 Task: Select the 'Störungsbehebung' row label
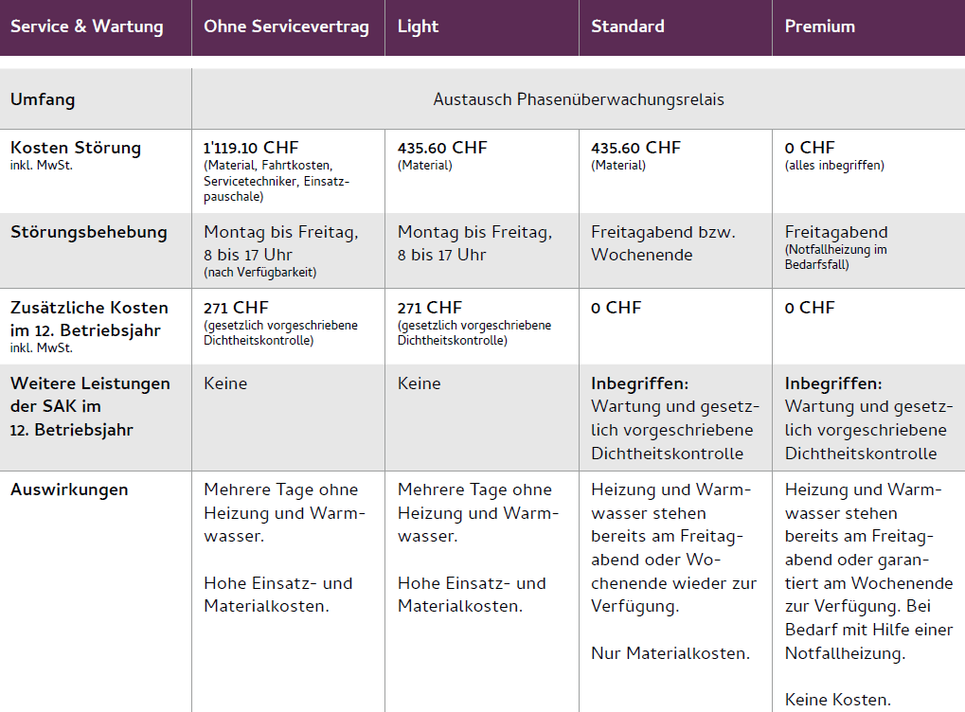point(89,232)
